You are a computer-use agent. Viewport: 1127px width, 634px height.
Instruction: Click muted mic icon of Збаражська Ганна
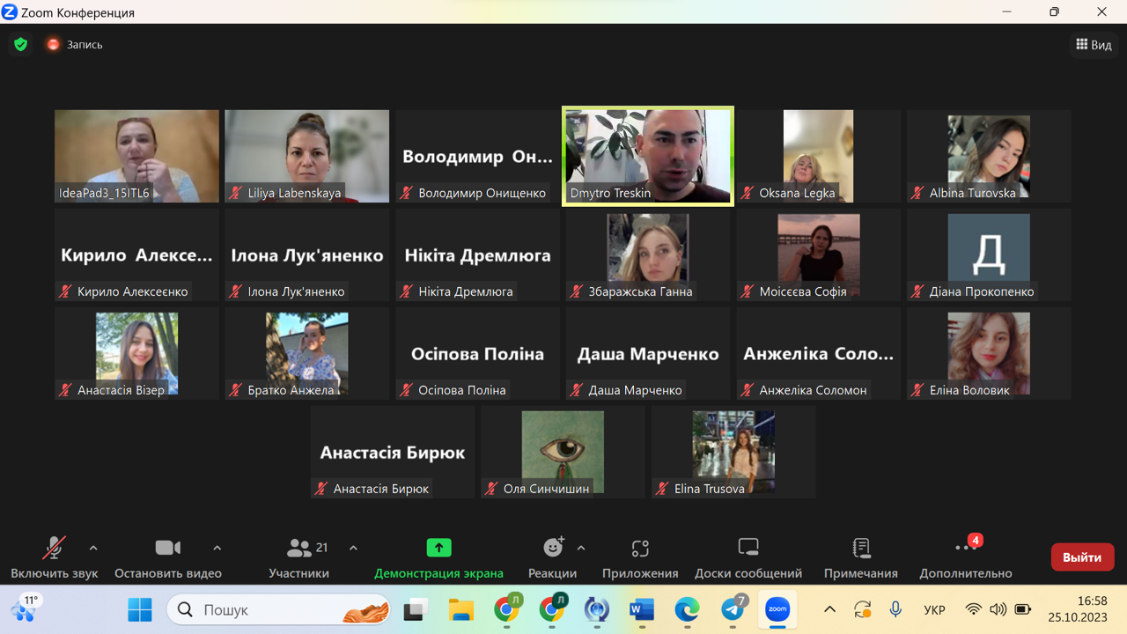[577, 291]
